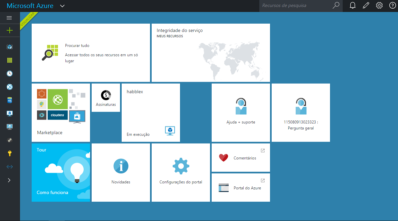Open support request 115080913023323 tile
The image size is (398, 221).
point(301,112)
